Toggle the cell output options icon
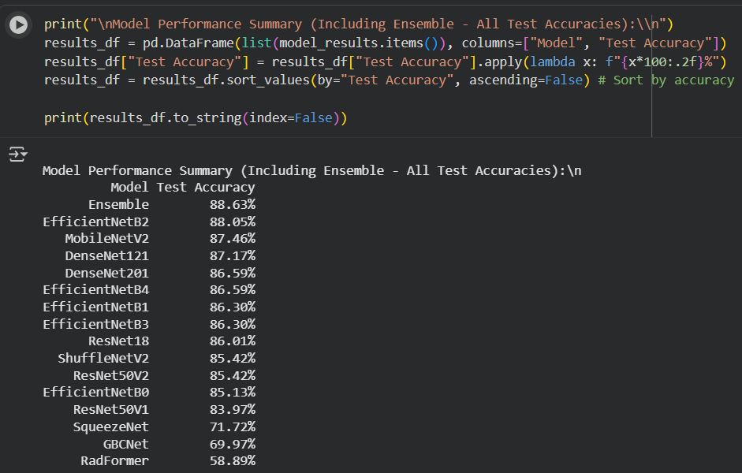The image size is (742, 473). (17, 155)
